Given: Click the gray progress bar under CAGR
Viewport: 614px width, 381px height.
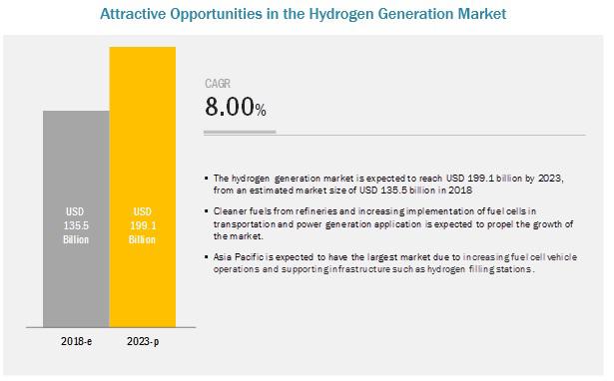Looking at the screenshot, I should coord(240,133).
